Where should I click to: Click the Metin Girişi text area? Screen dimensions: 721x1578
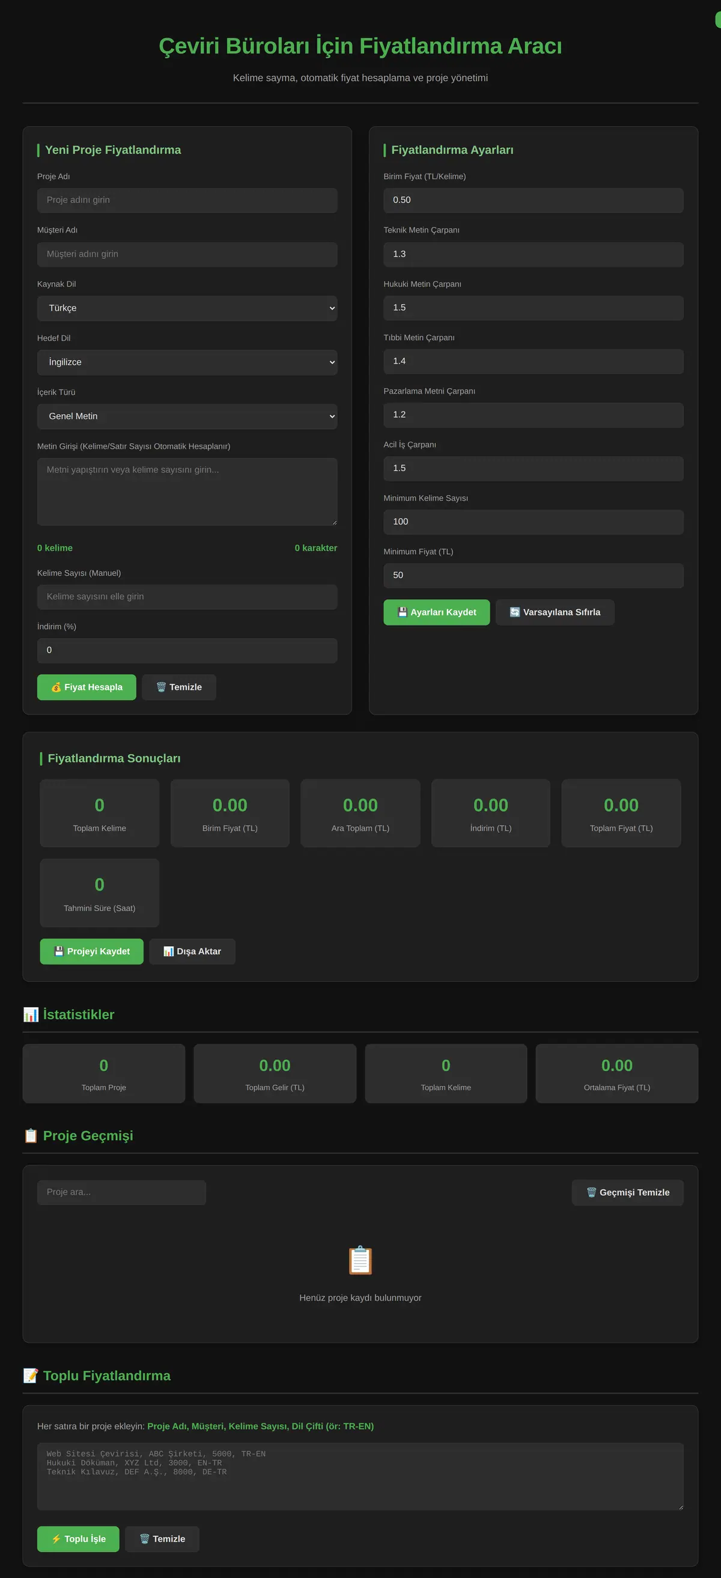pos(187,492)
